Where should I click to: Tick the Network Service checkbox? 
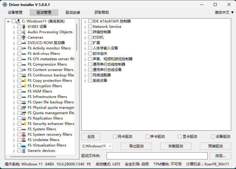pos(90,26)
